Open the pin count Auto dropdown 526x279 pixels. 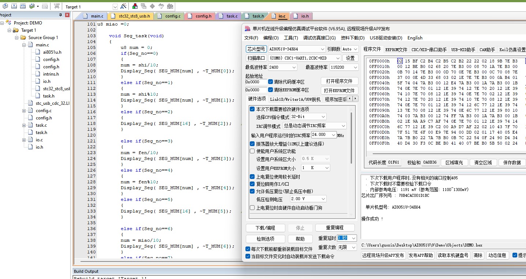point(356,49)
